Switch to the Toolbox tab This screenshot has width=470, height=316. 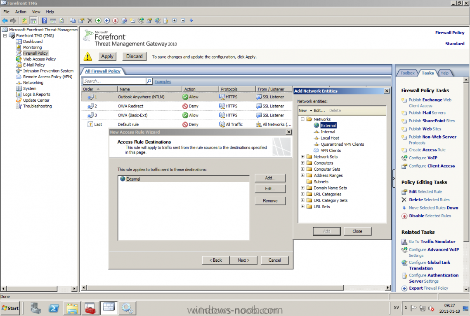click(x=407, y=73)
